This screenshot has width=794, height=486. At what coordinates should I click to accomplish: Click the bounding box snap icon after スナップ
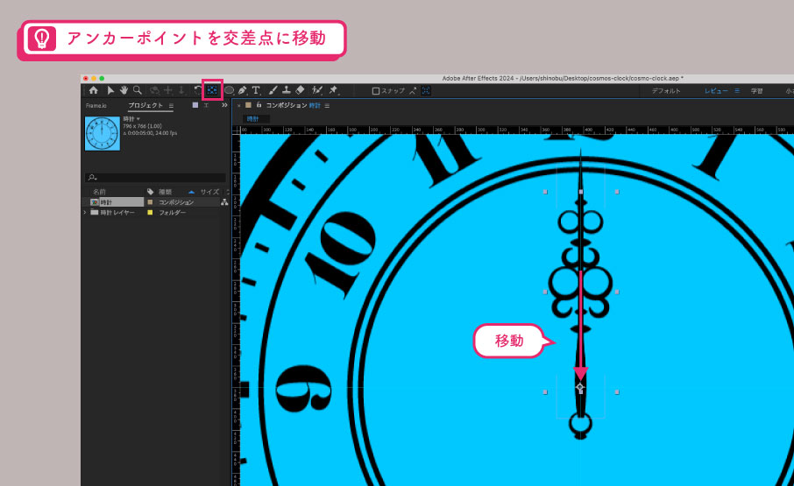point(426,90)
